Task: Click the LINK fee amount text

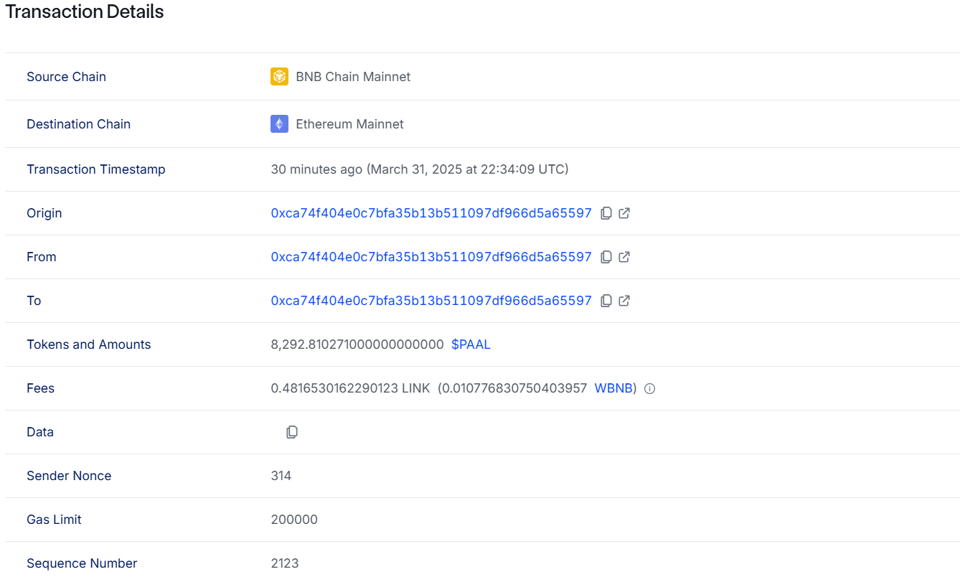Action: click(350, 388)
